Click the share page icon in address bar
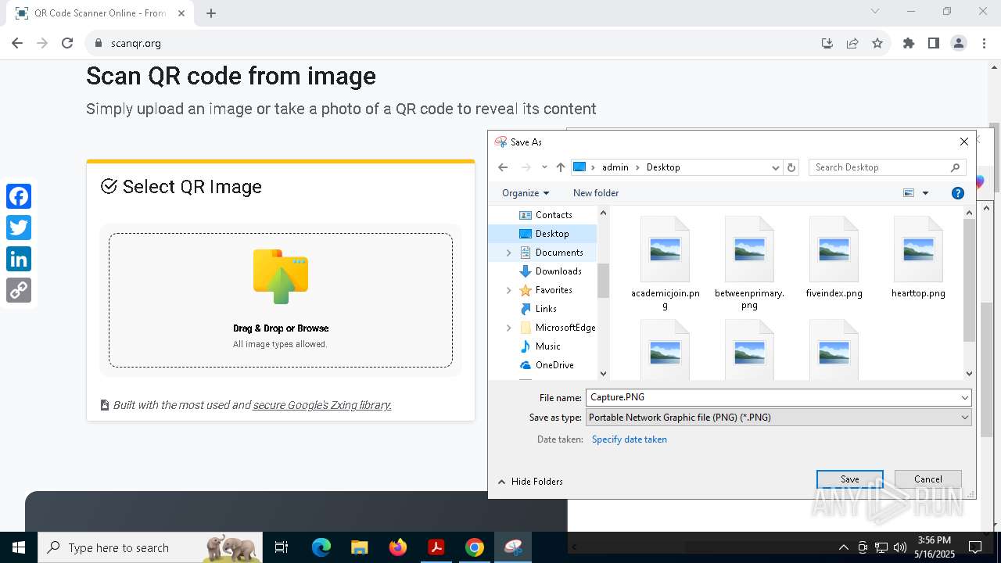Screen dimensions: 1001x563 (x=852, y=43)
